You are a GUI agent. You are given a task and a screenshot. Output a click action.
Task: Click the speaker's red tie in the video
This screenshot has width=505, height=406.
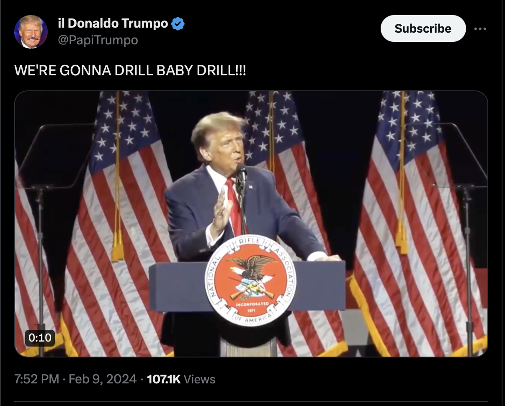point(234,206)
